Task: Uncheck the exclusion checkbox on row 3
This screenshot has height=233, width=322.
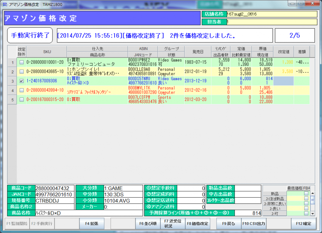Action: coord(21,81)
